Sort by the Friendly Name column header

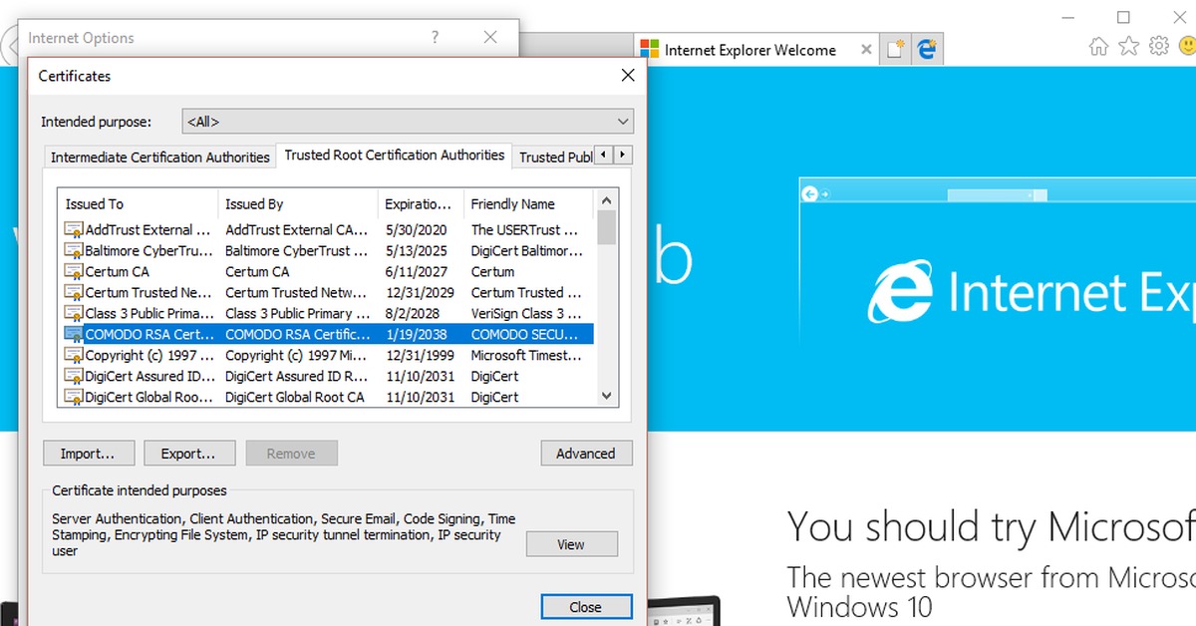[x=528, y=204]
